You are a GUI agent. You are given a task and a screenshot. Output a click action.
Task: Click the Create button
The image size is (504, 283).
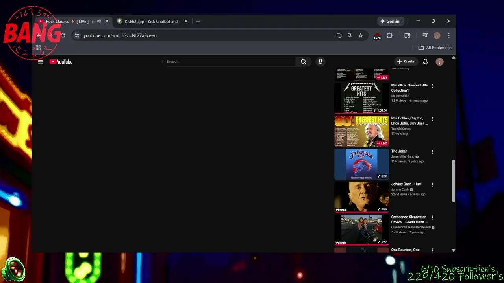click(406, 61)
